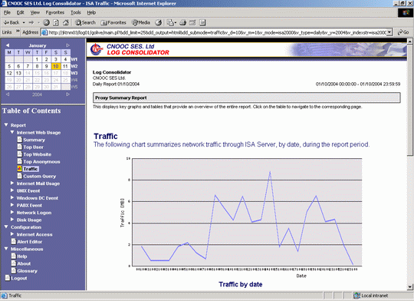The image size is (414, 301).
Task: Click the Proxy Summary Report header bar
Action: pyautogui.click(x=247, y=98)
